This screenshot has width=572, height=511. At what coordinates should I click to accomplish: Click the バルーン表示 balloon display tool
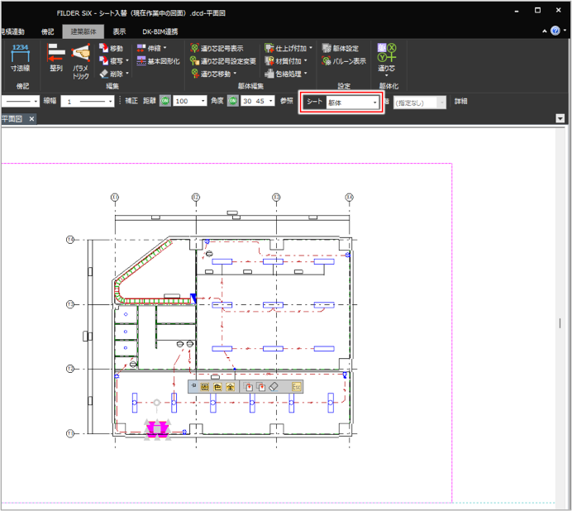pyautogui.click(x=343, y=61)
